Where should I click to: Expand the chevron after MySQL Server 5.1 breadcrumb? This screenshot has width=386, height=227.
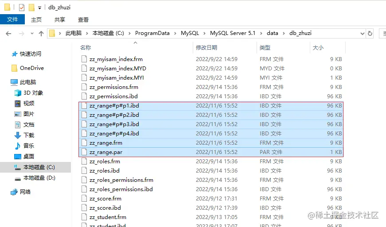pos(261,34)
